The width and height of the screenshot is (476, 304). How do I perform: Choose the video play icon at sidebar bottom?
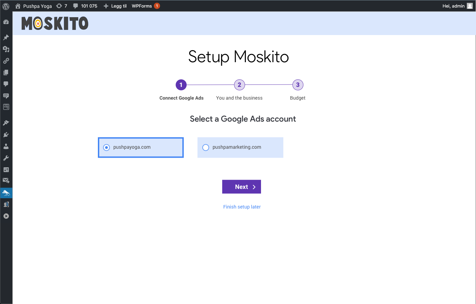coord(6,216)
